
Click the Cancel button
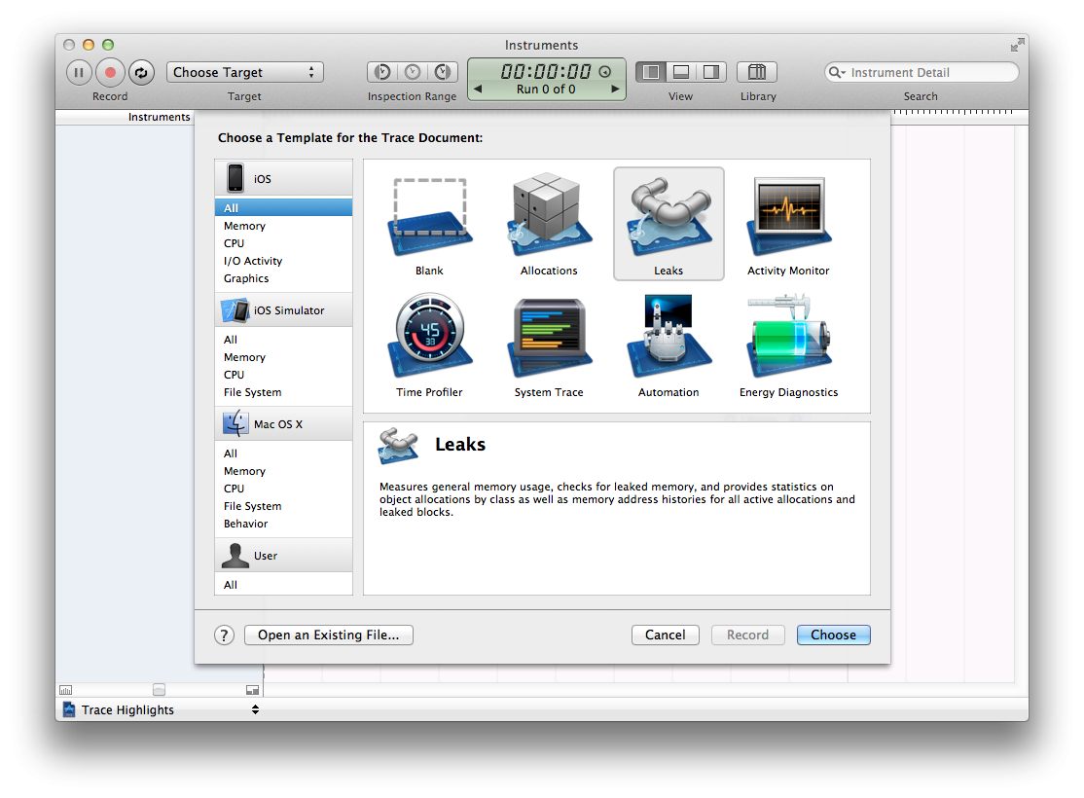pos(665,635)
